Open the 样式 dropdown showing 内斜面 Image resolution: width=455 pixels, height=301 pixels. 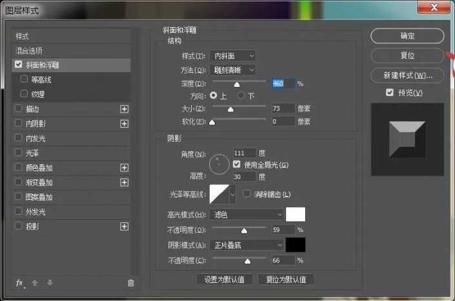(232, 56)
